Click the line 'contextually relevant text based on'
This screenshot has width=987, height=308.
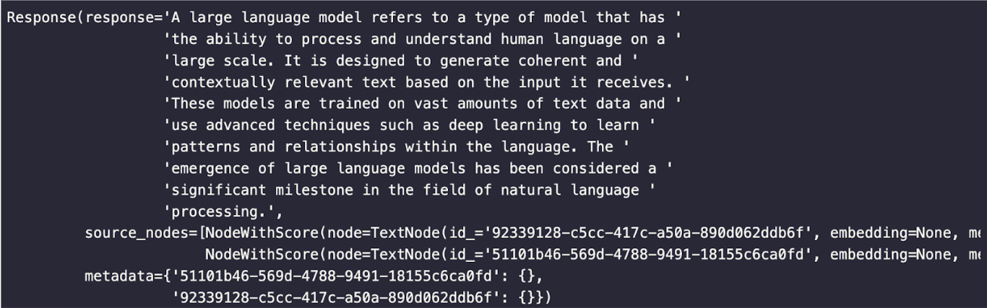pyautogui.click(x=427, y=83)
